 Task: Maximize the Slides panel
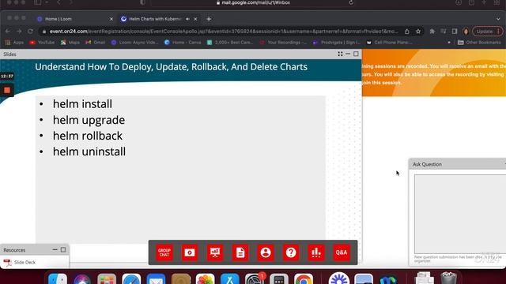(356, 54)
